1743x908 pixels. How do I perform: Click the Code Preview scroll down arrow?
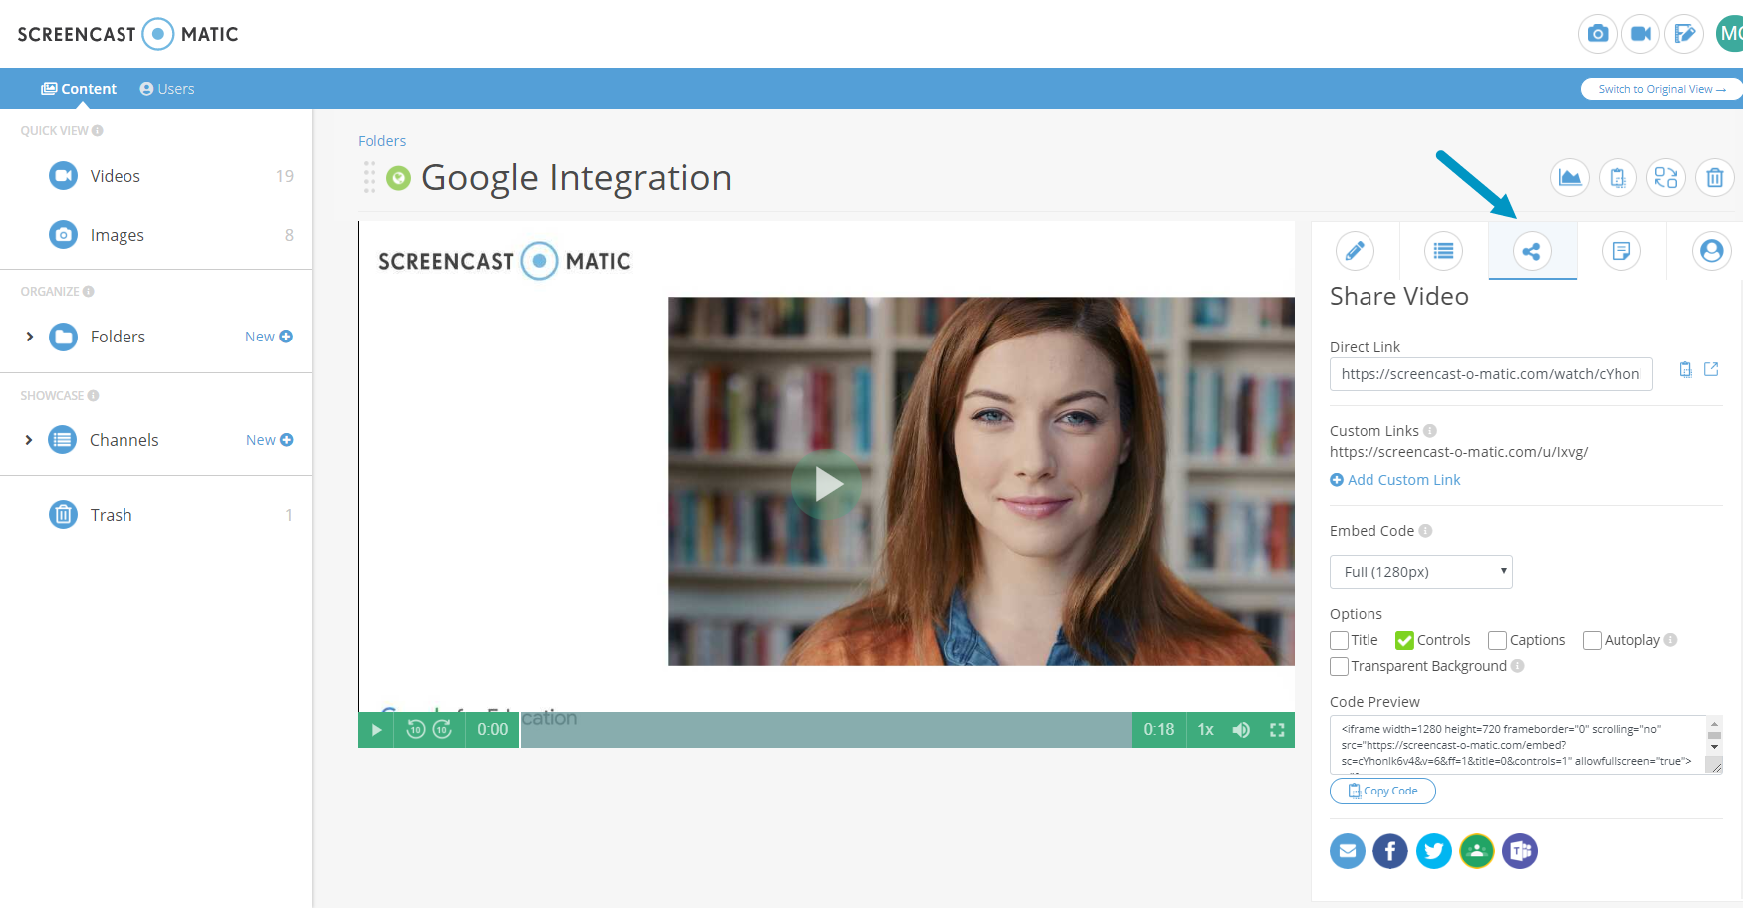[x=1714, y=747]
